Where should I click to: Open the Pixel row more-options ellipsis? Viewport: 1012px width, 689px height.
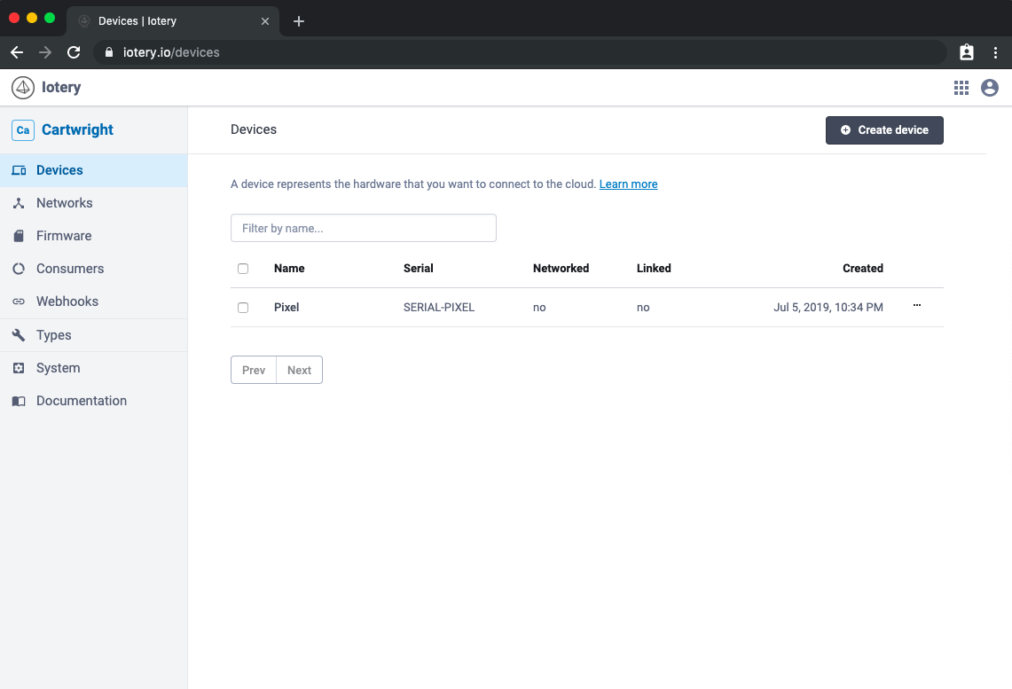[916, 305]
